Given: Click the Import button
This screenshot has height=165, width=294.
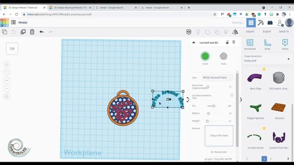Looking at the screenshot, I should tap(250, 32).
